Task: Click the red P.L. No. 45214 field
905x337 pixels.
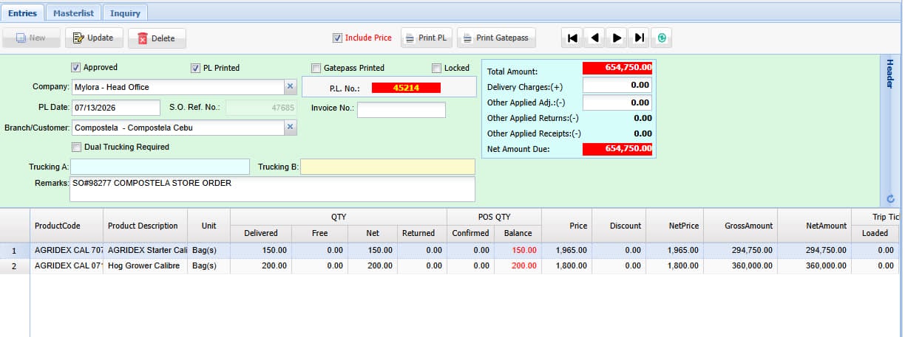Action: tap(406, 87)
